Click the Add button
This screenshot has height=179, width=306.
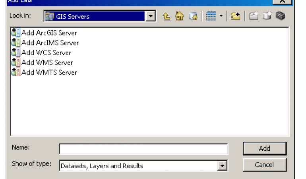point(265,148)
